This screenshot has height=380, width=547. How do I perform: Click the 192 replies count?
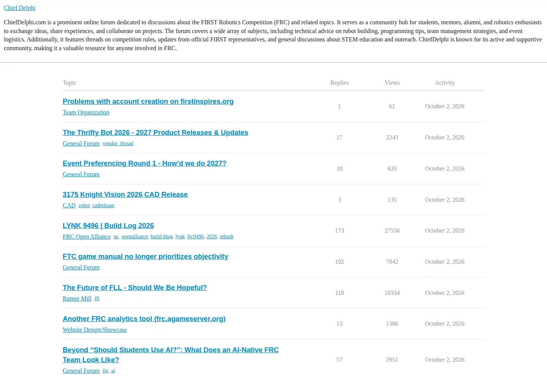[x=340, y=262]
